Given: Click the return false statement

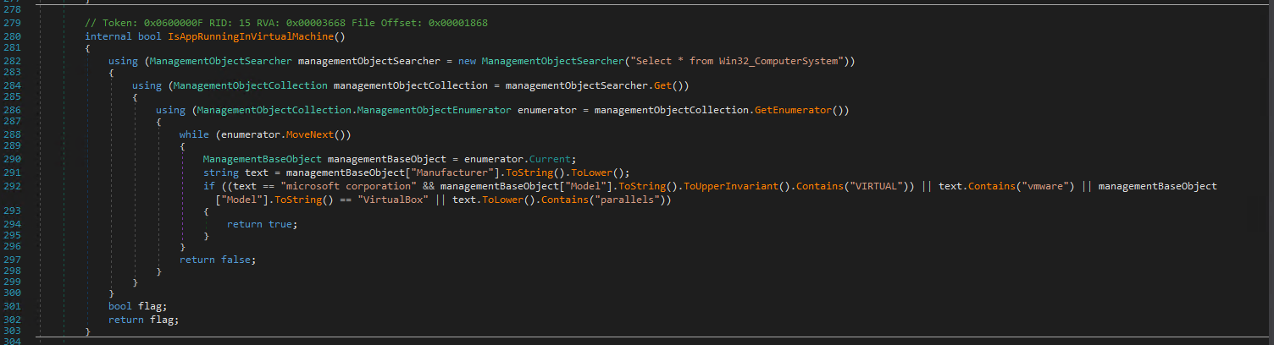Looking at the screenshot, I should 217,260.
